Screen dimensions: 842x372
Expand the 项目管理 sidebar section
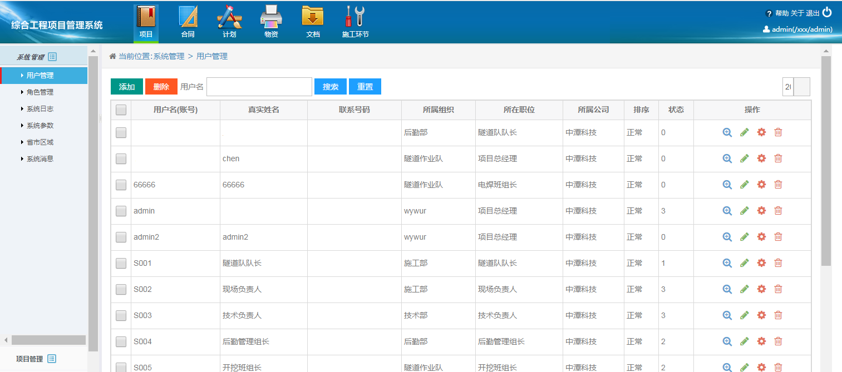36,359
